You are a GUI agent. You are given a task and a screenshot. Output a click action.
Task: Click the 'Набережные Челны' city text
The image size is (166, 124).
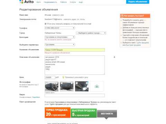tap(53, 33)
